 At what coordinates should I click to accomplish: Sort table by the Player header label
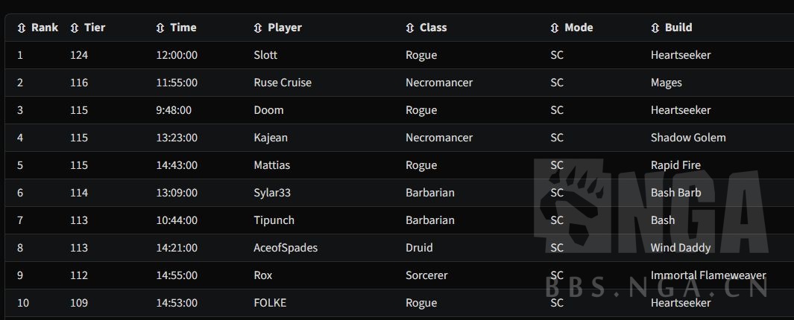[285, 28]
